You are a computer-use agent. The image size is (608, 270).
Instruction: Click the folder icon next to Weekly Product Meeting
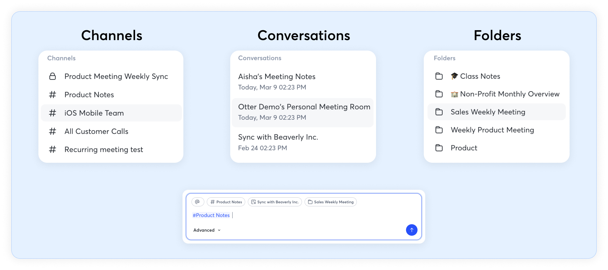(439, 130)
